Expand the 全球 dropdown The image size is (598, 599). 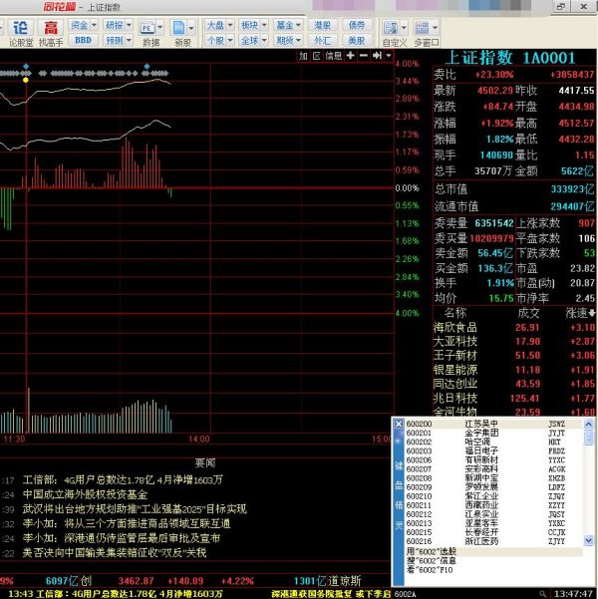(x=264, y=40)
